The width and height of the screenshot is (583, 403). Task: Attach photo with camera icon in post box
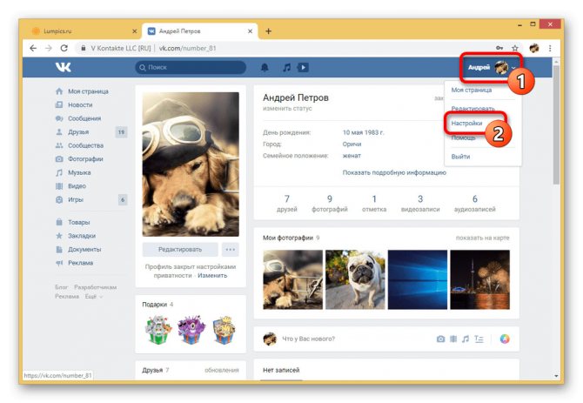(440, 339)
